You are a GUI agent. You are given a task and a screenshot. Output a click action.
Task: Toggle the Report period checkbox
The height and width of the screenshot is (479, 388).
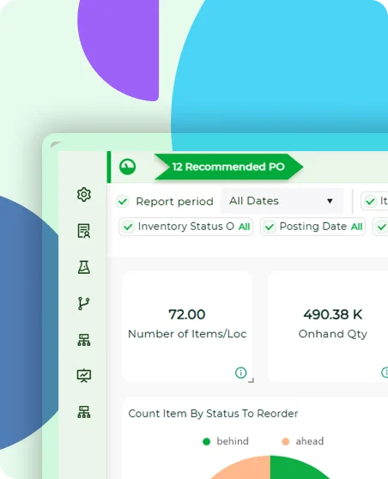tap(123, 202)
